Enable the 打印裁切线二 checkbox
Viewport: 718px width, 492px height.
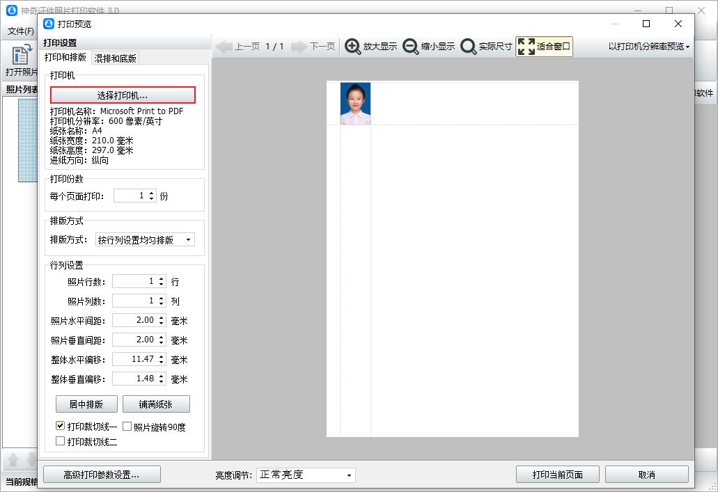click(x=60, y=441)
